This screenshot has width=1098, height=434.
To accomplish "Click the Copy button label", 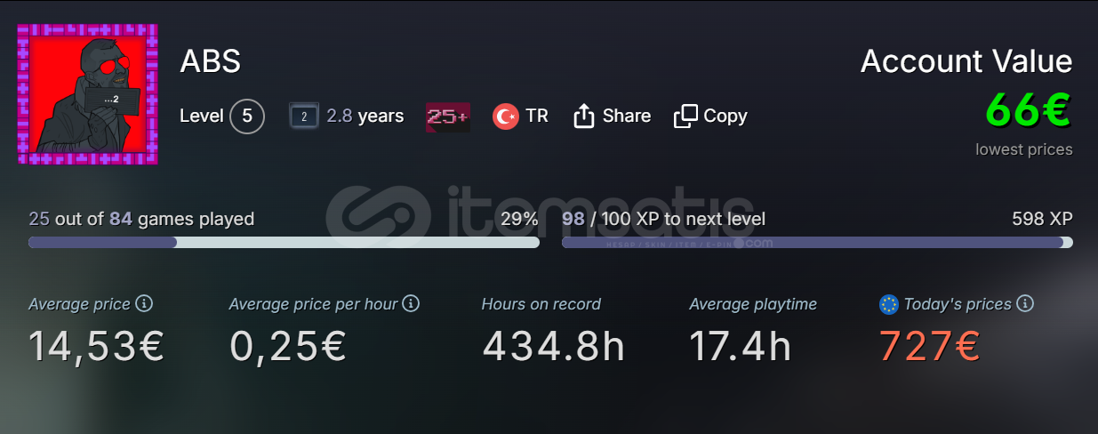I will 725,117.
